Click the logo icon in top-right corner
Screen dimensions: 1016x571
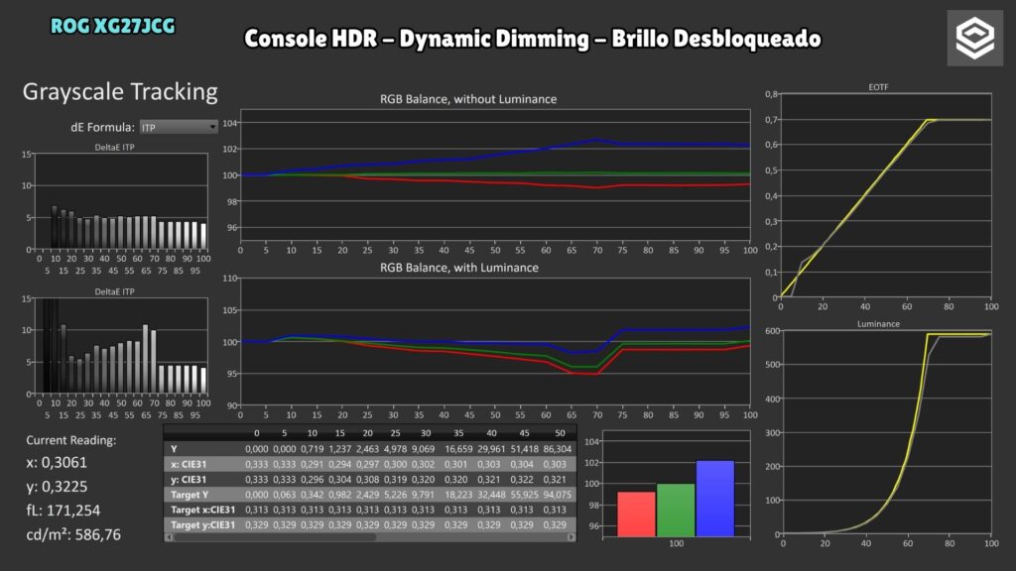975,38
